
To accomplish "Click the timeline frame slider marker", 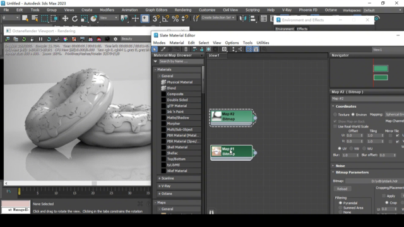I will 19,191.
